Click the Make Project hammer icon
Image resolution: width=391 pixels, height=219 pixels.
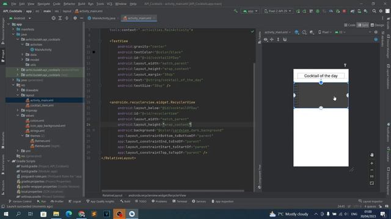pos(236,11)
